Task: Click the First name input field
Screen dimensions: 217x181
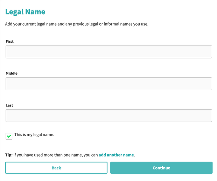Action: pos(108,52)
